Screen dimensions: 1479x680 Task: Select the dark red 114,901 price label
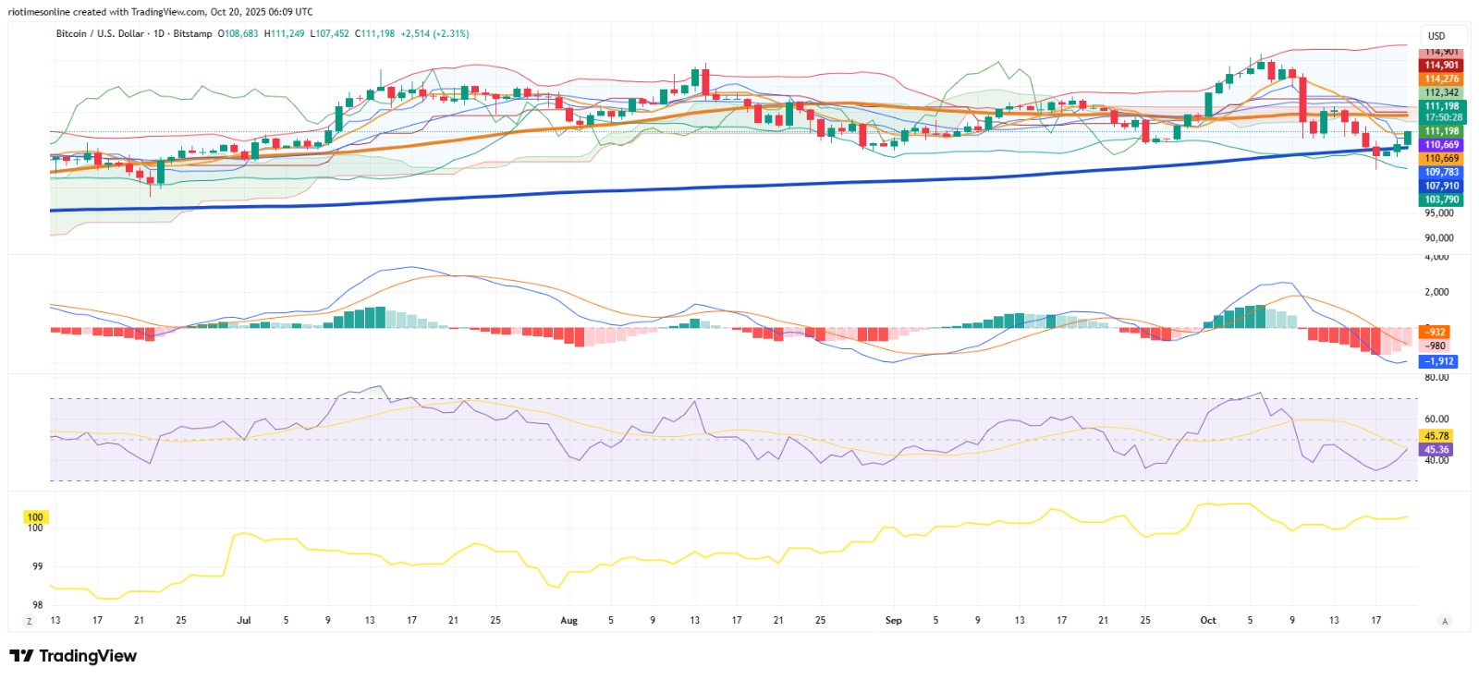[x=1442, y=65]
